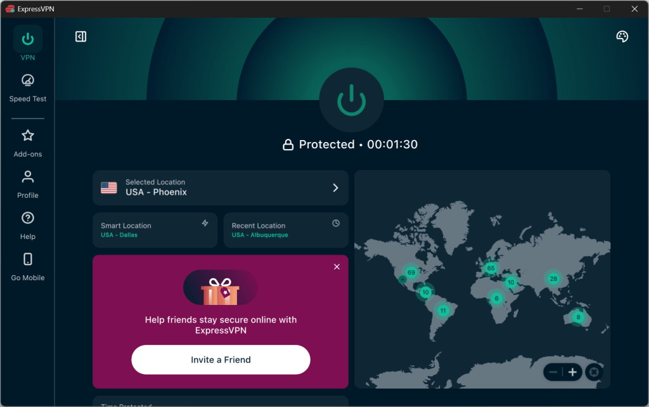Expand the Selected Location USA - Phoenix chevron
This screenshot has height=407, width=649.
[x=335, y=188]
